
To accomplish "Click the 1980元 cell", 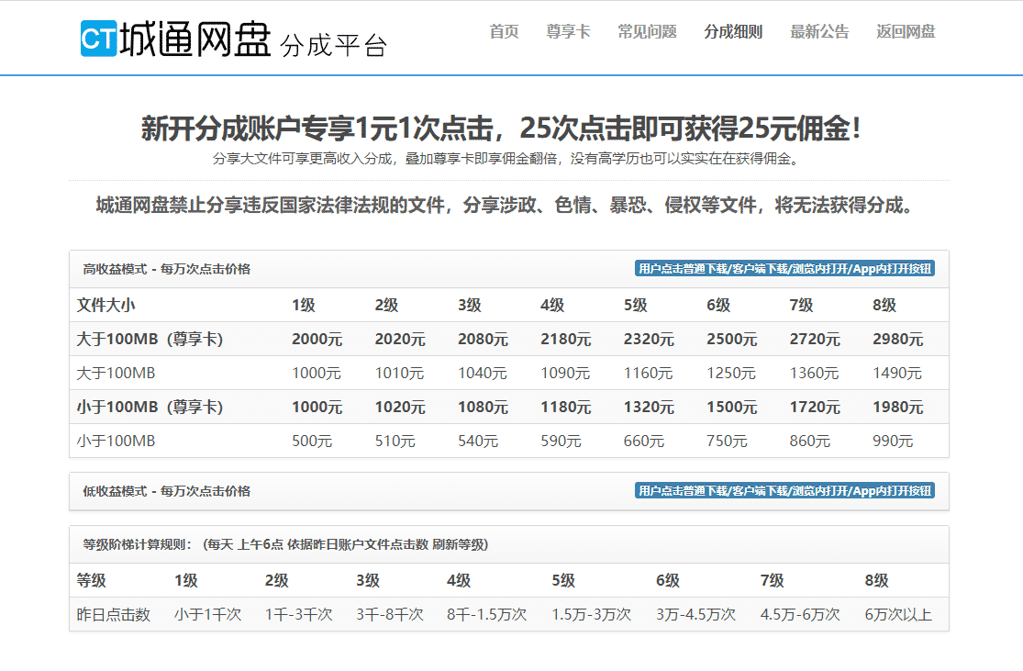I will pos(897,407).
